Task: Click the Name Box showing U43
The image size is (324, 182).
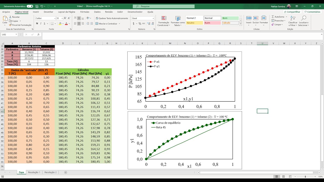Action: point(9,34)
